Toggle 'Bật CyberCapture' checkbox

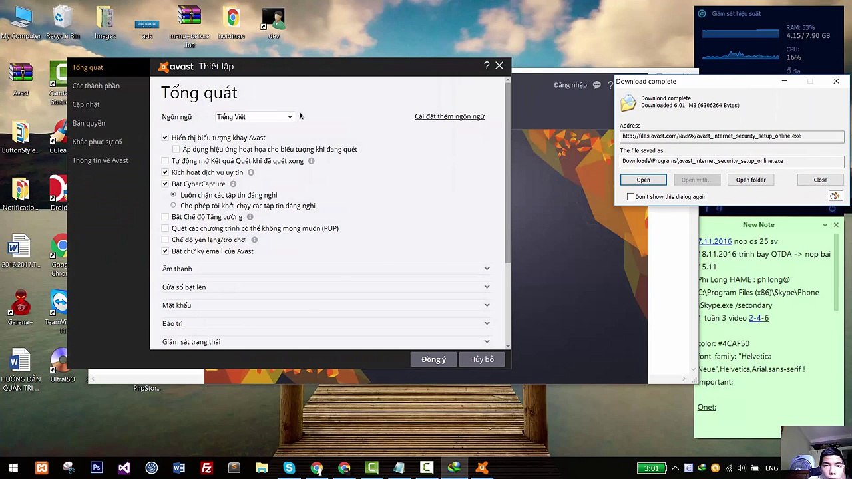tap(165, 184)
